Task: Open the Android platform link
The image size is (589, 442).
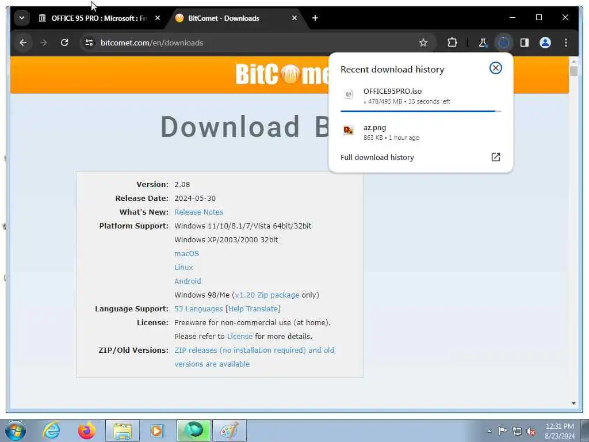Action: (x=188, y=281)
